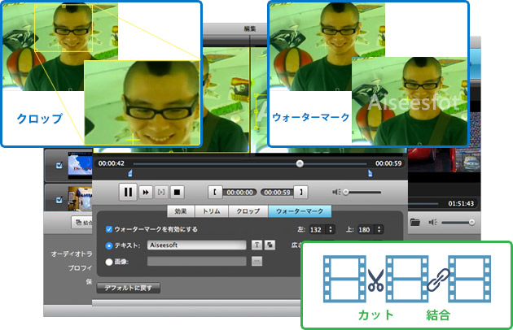Click the デフォルトに戻す button
The width and height of the screenshot is (513, 330).
[x=129, y=288]
